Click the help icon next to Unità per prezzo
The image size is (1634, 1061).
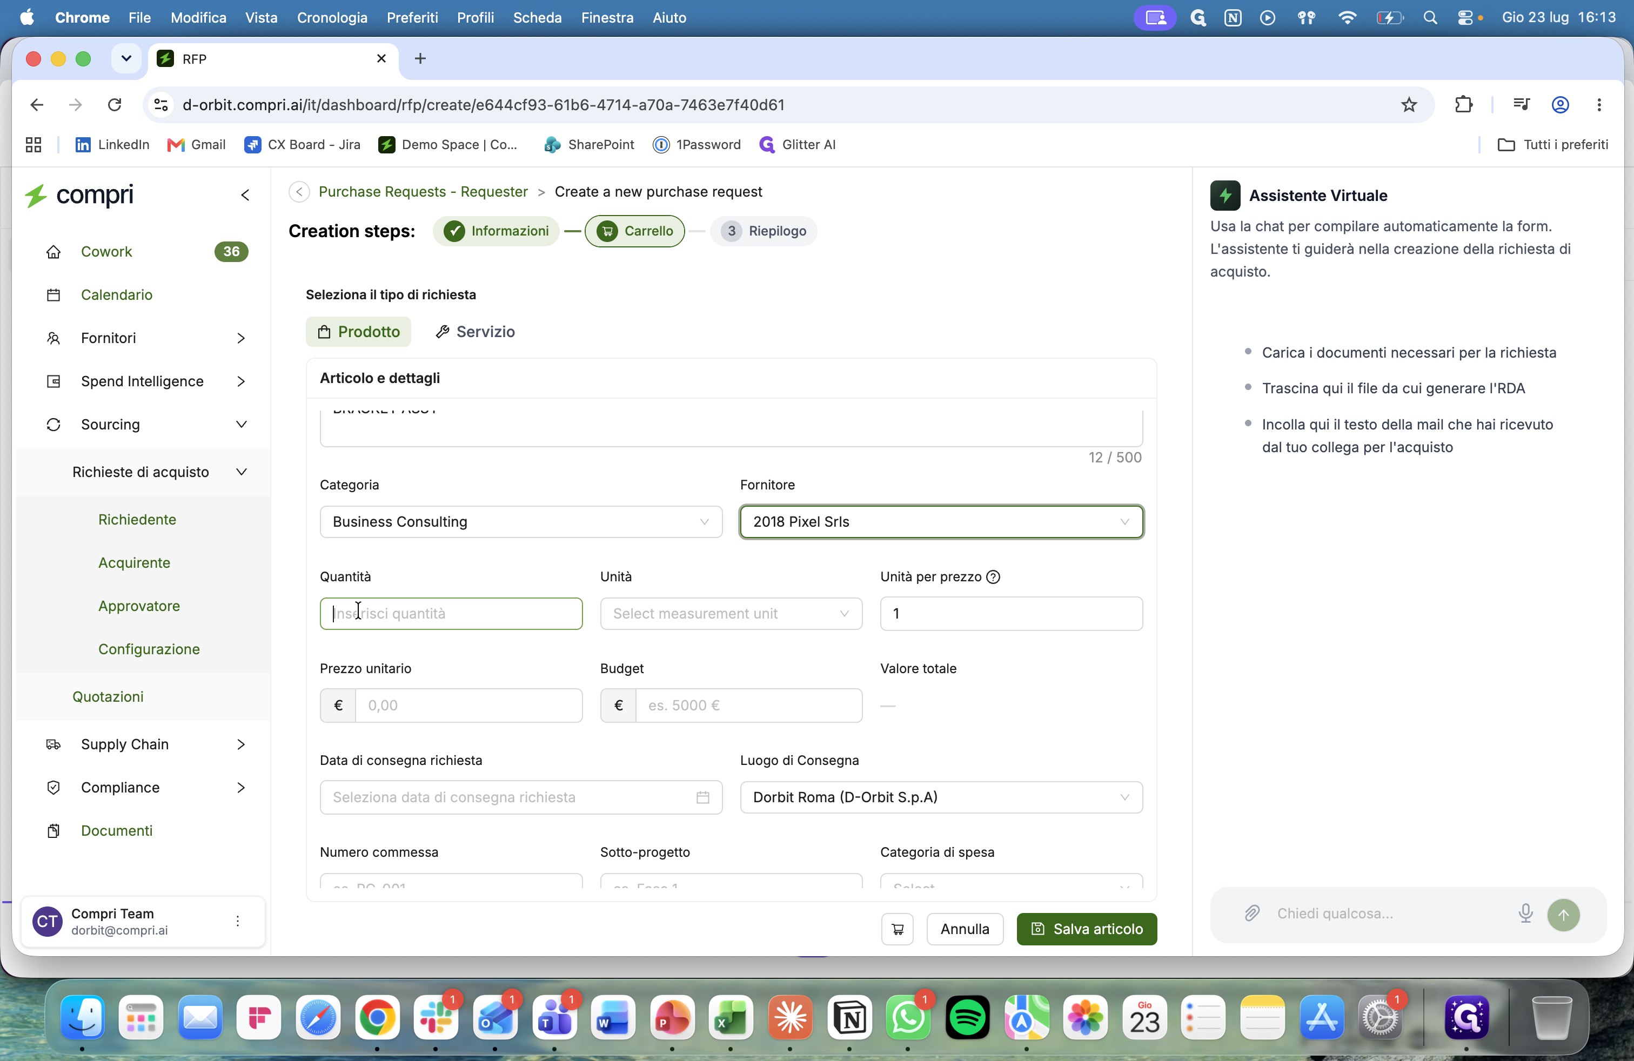click(993, 577)
